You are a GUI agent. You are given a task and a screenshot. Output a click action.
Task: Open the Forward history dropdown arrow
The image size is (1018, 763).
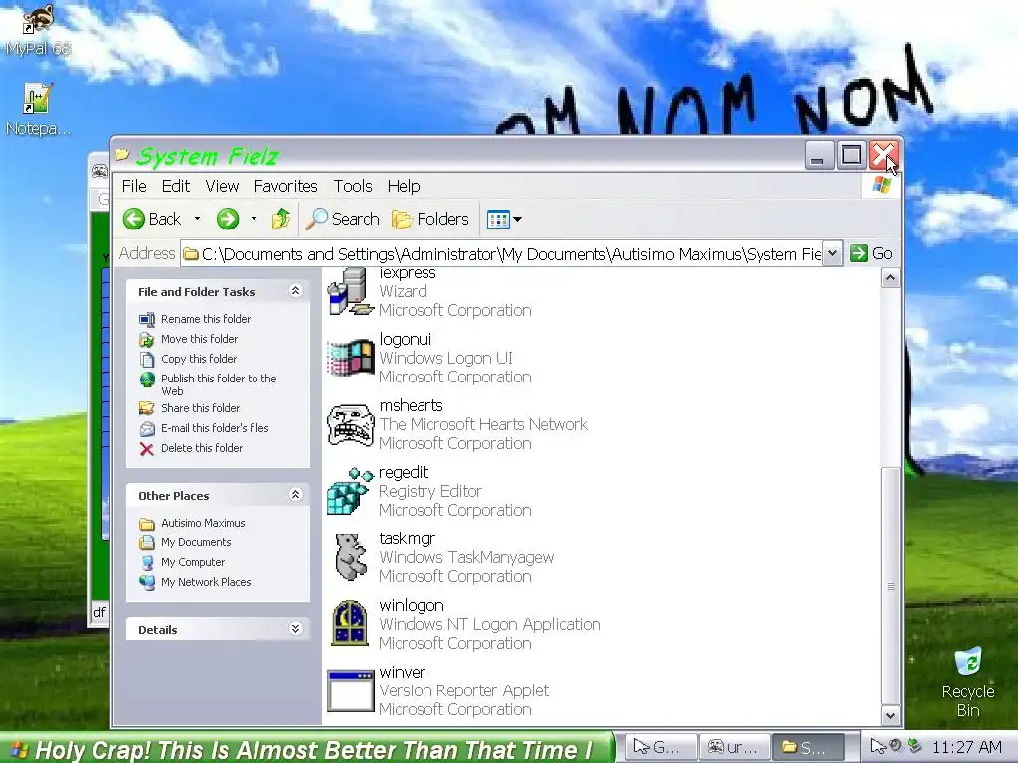click(254, 219)
